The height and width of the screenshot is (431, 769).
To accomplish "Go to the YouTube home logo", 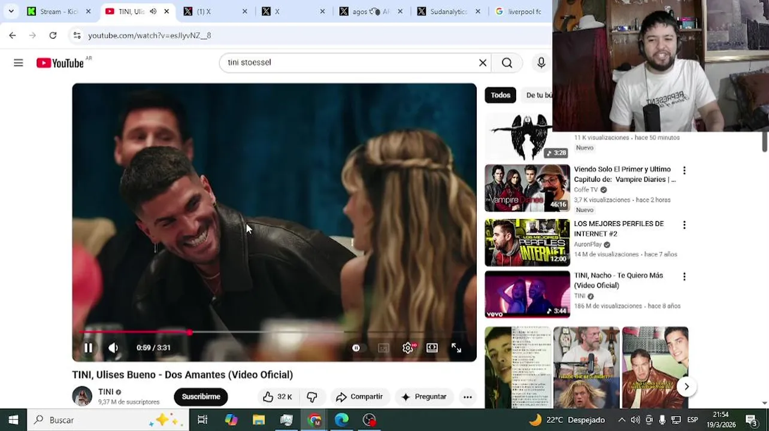I will tap(60, 63).
